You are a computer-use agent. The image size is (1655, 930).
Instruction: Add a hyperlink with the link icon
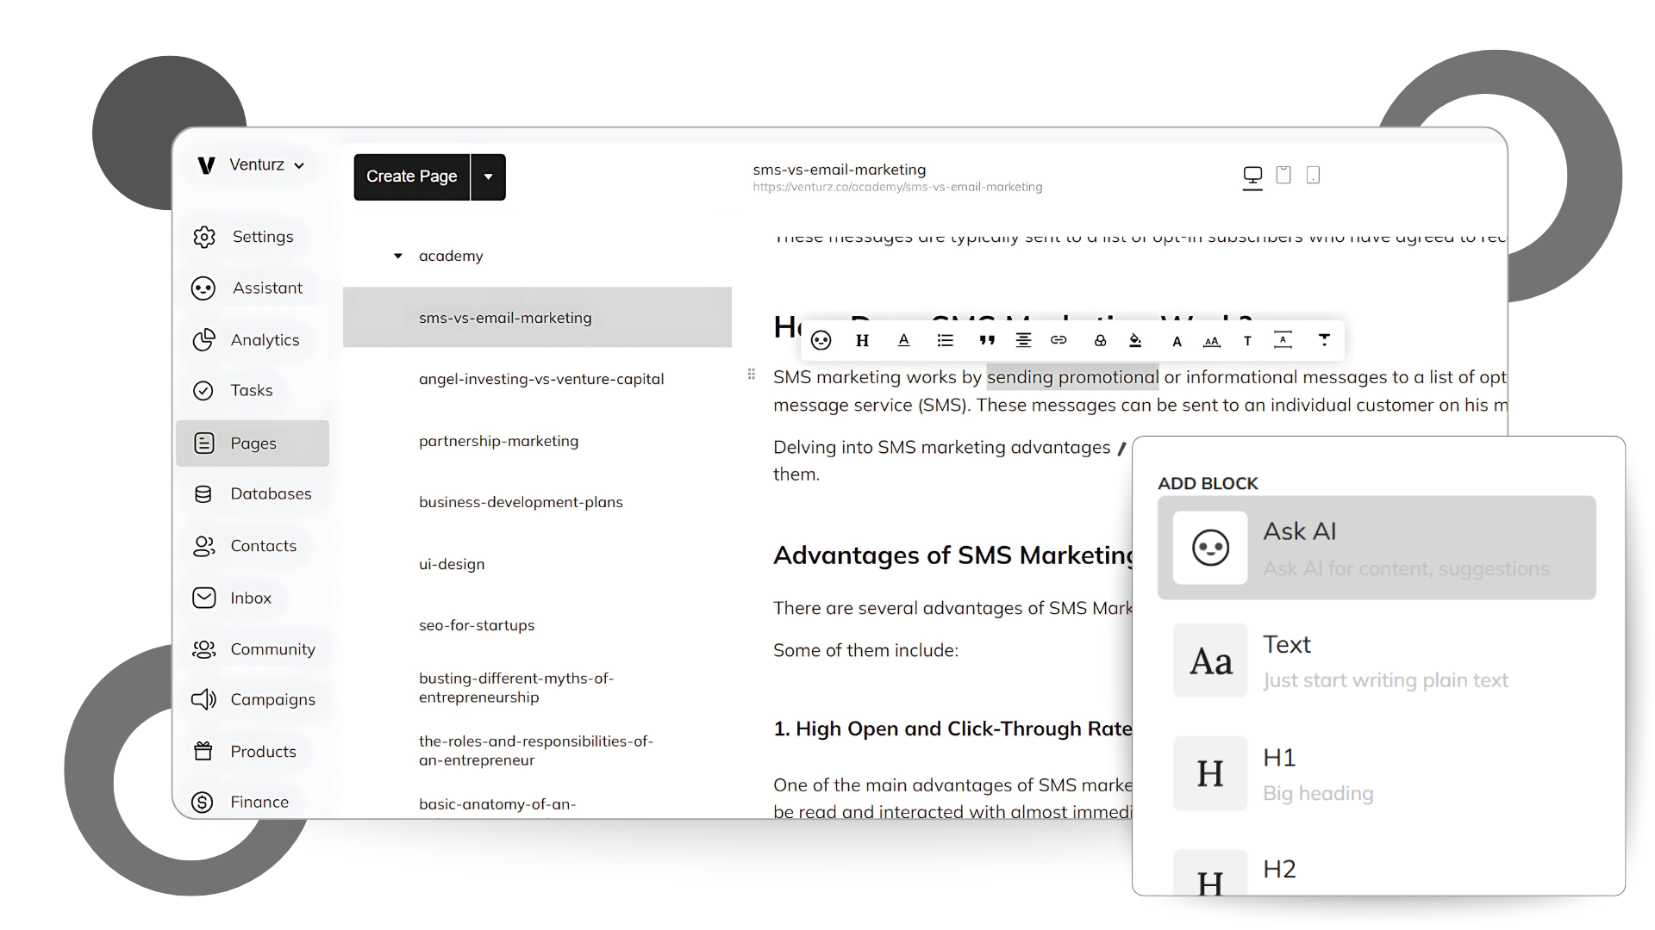1059,340
